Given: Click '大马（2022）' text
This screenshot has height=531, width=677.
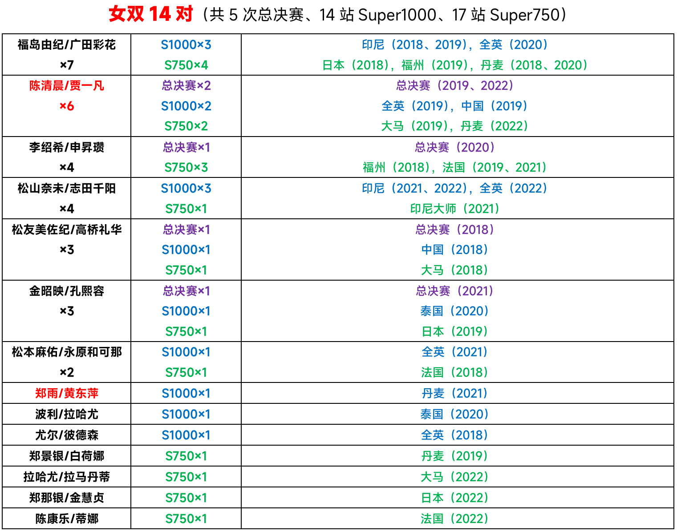Looking at the screenshot, I should [455, 477].
